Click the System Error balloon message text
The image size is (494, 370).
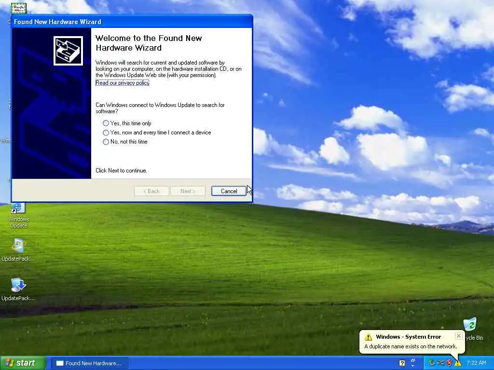[x=411, y=346]
